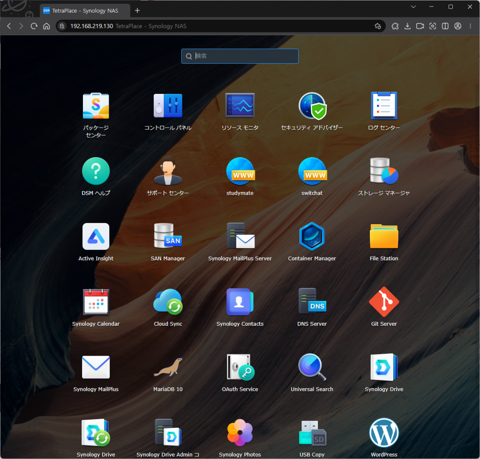Viewport: 480px width, 459px height.
Task: Launch Active Insight
Action: click(x=96, y=237)
